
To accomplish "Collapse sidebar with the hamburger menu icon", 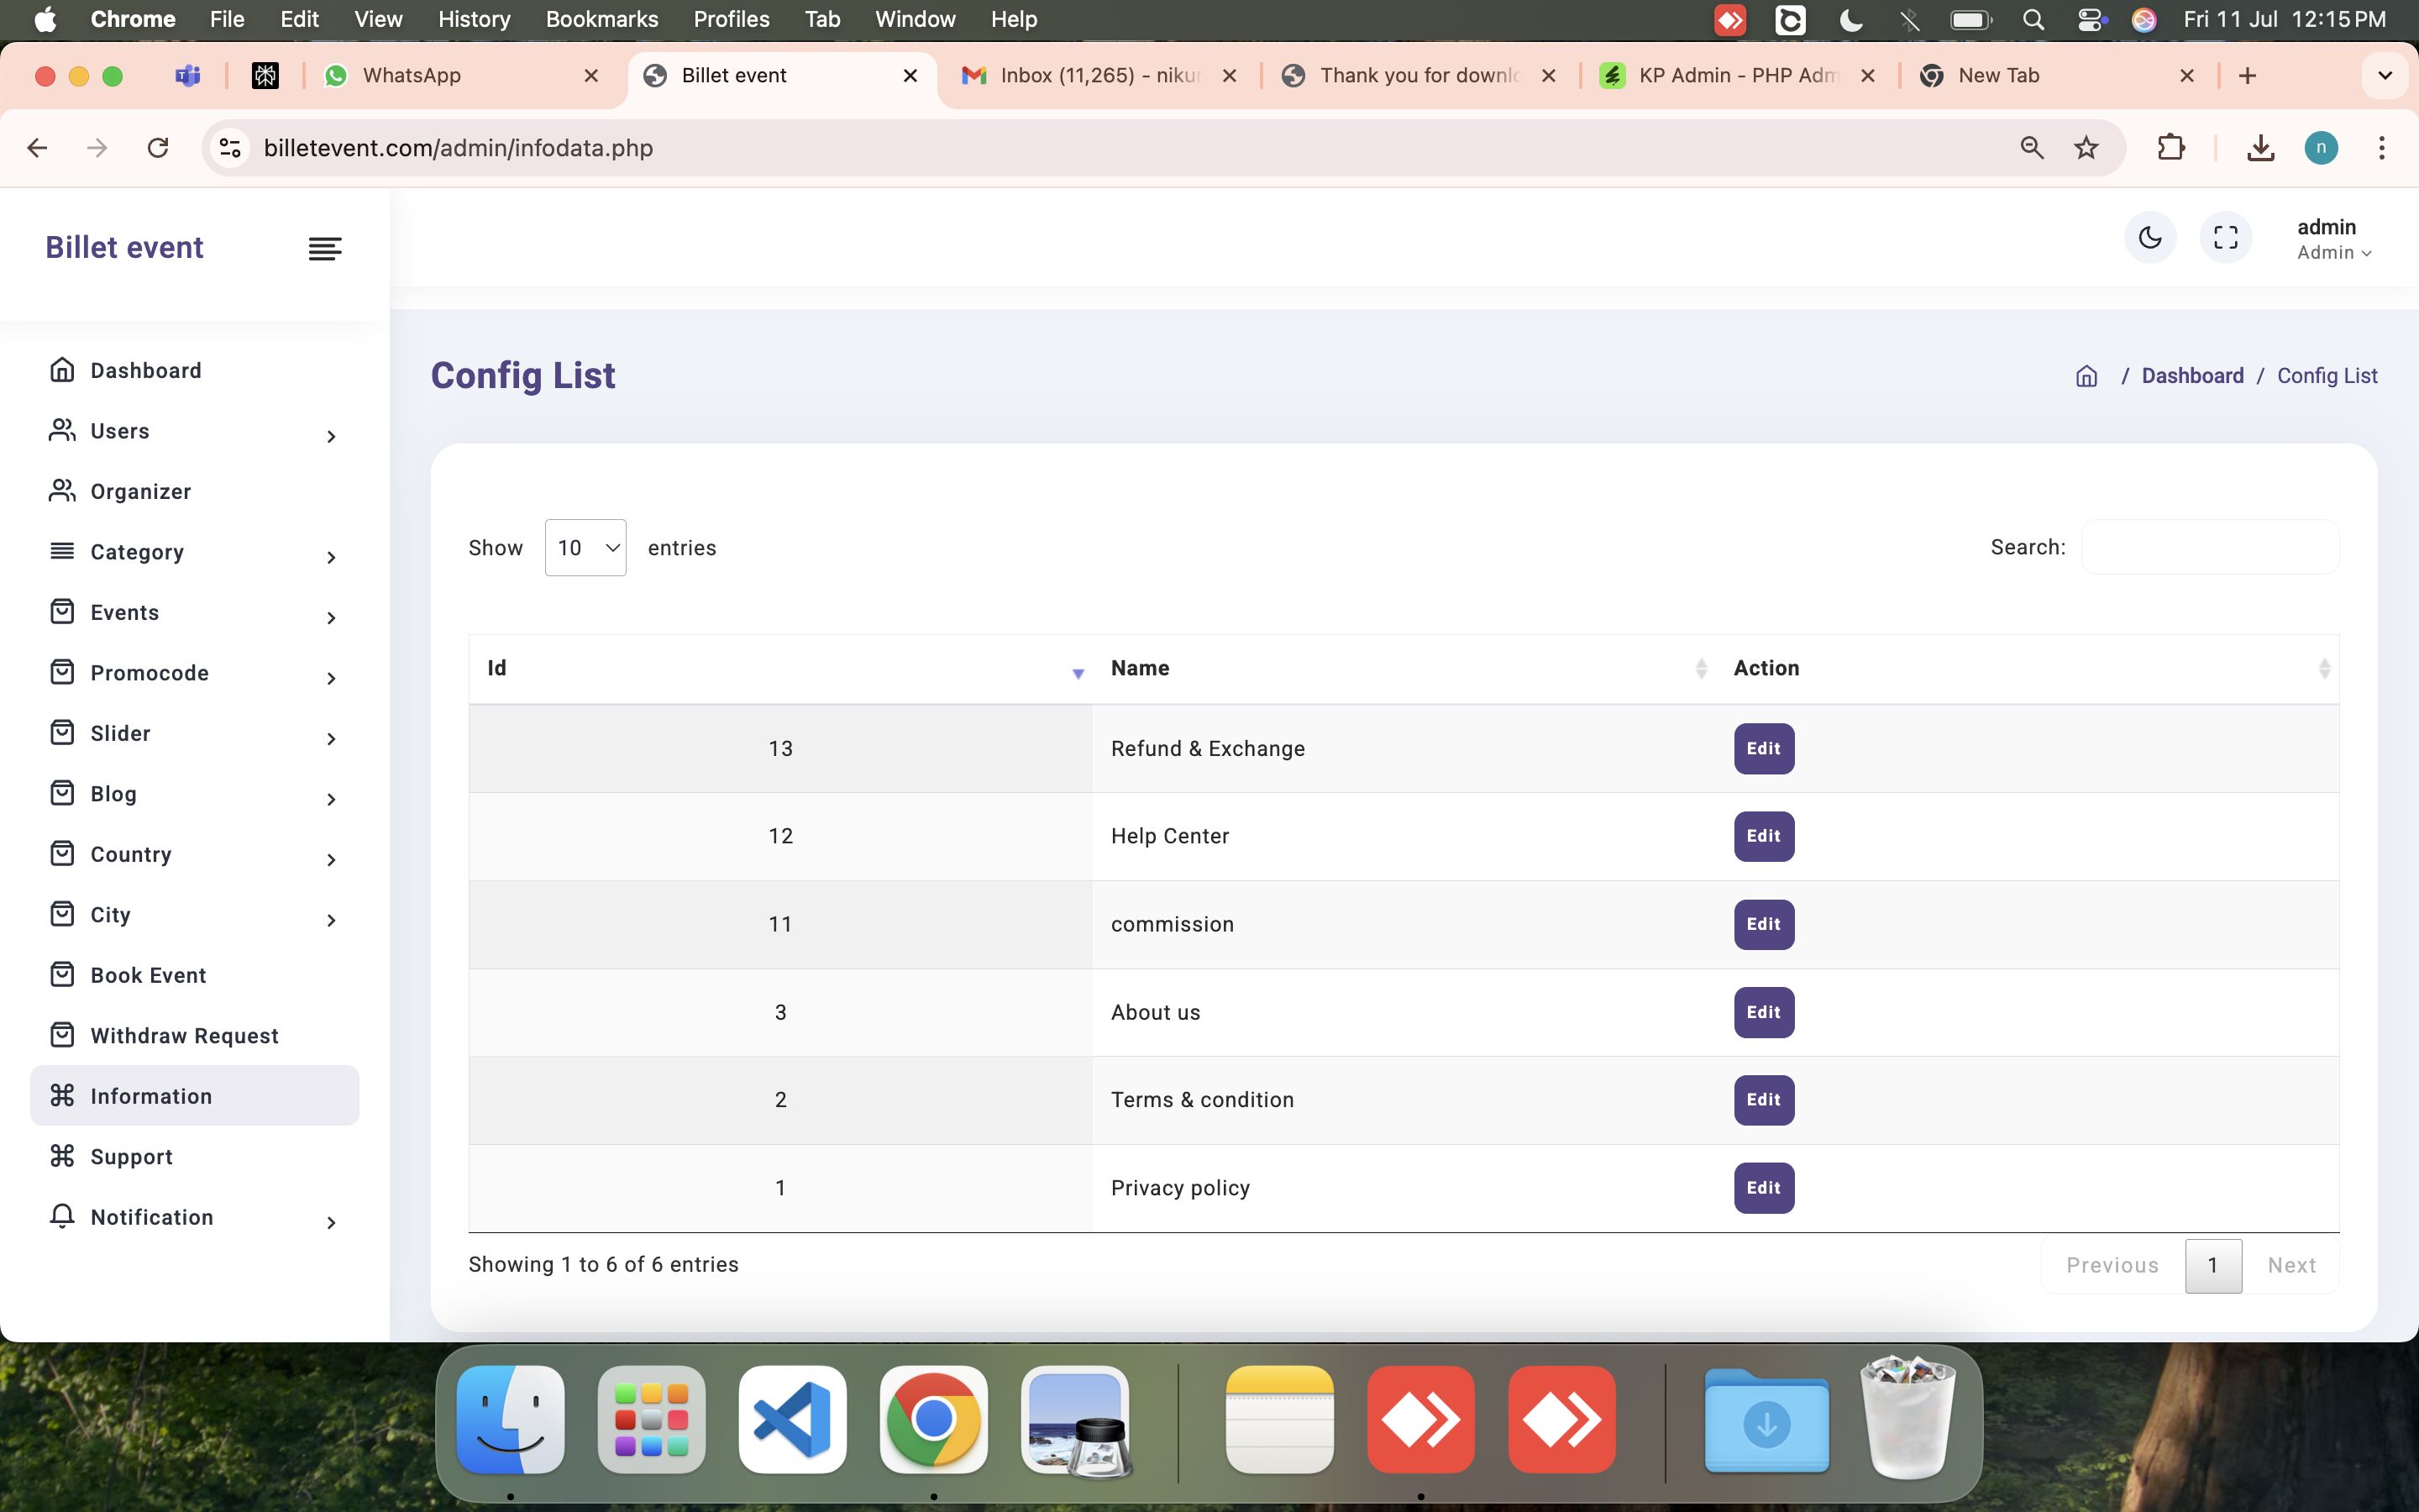I will click(x=325, y=248).
